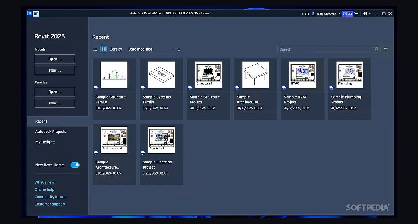The width and height of the screenshot is (418, 224).
Task: Open My Insights in sidebar
Action: pyautogui.click(x=45, y=142)
